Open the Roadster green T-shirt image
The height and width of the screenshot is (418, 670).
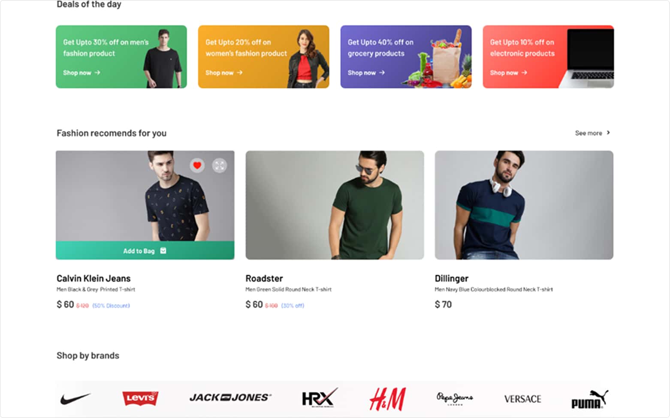pos(335,205)
